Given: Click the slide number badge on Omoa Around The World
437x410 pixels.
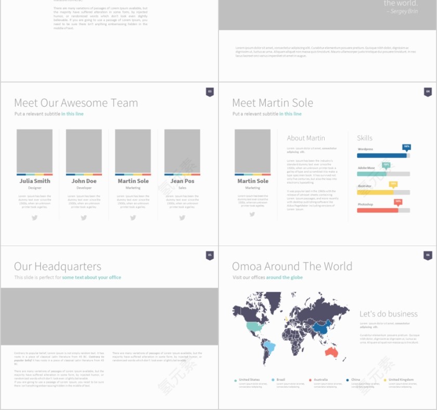Looking at the screenshot, I should pos(428,255).
